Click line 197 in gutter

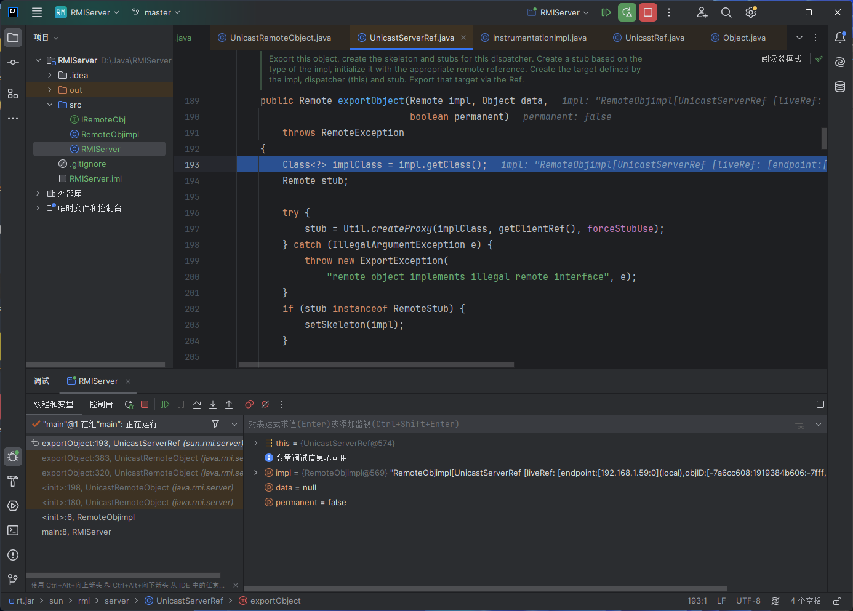pos(192,229)
